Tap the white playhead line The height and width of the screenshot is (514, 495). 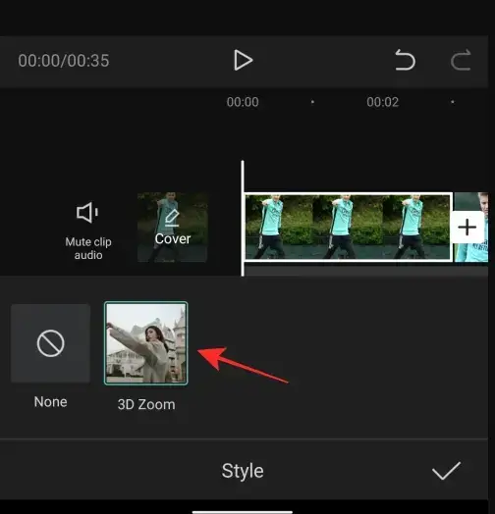pos(243,218)
